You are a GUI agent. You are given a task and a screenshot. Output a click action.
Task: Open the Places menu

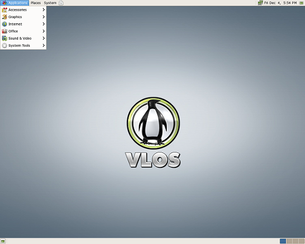[35, 3]
